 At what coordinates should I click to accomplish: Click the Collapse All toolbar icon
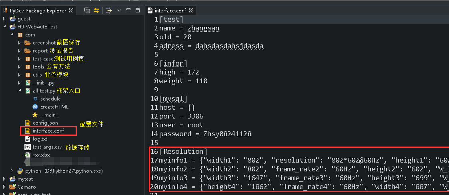point(87,10)
